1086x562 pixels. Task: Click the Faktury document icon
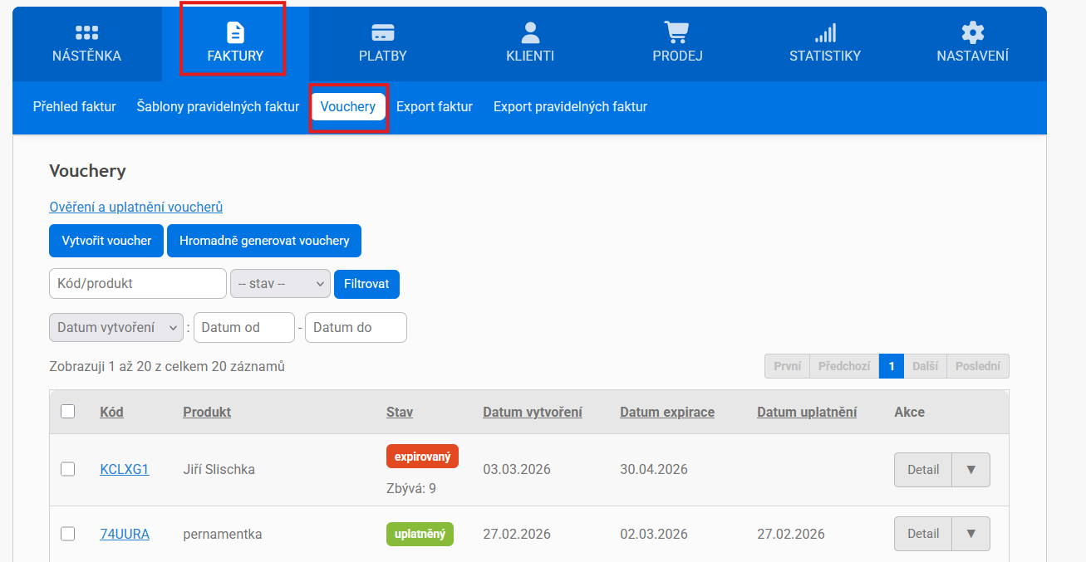coord(235,32)
